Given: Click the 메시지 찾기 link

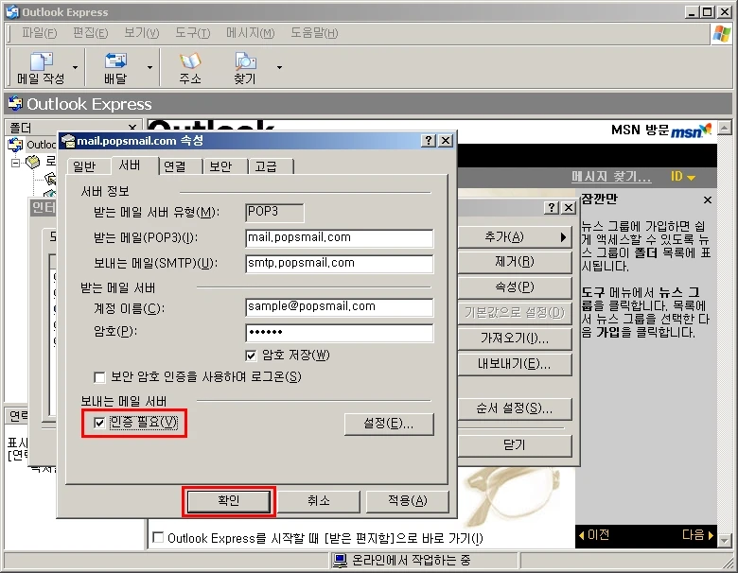Looking at the screenshot, I should (x=610, y=177).
